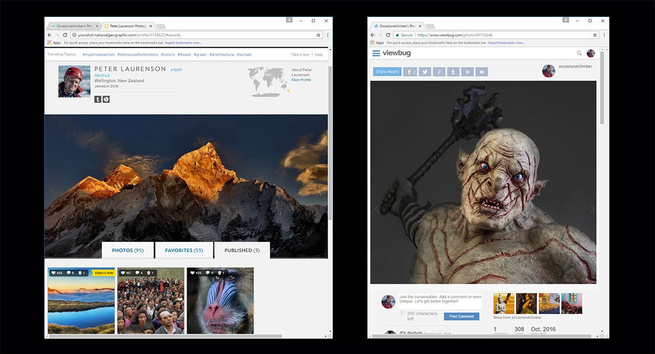Open the Chrome menu in the National Geographic window
The height and width of the screenshot is (354, 655).
(x=327, y=35)
